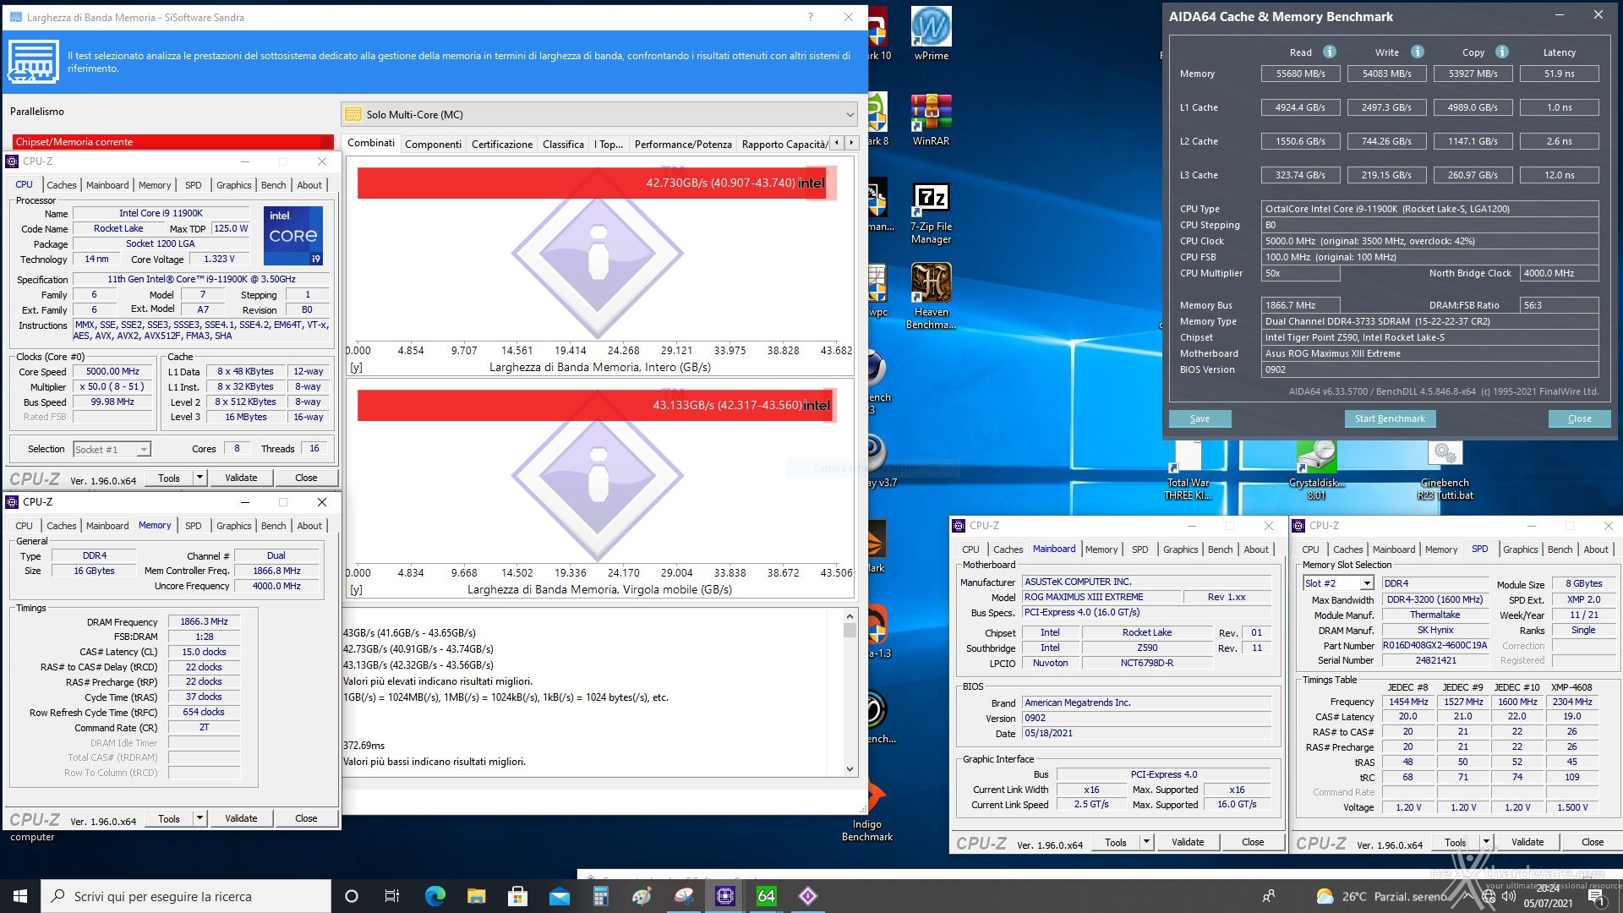Screen dimensions: 1623x913
Task: Click the Copy info icon in AIDA64
Action: [x=1502, y=52]
